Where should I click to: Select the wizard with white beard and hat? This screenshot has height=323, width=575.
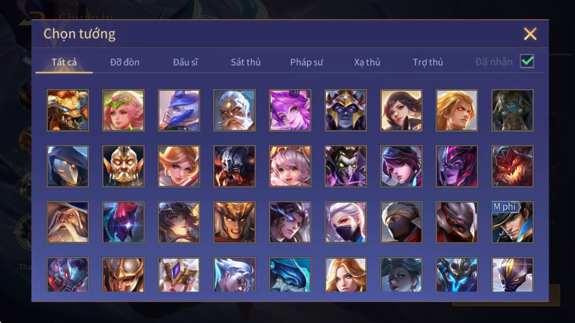coord(68,223)
